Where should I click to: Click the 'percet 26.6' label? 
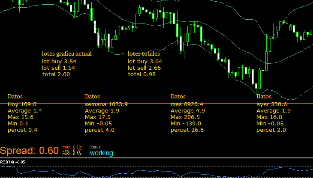(x=187, y=130)
